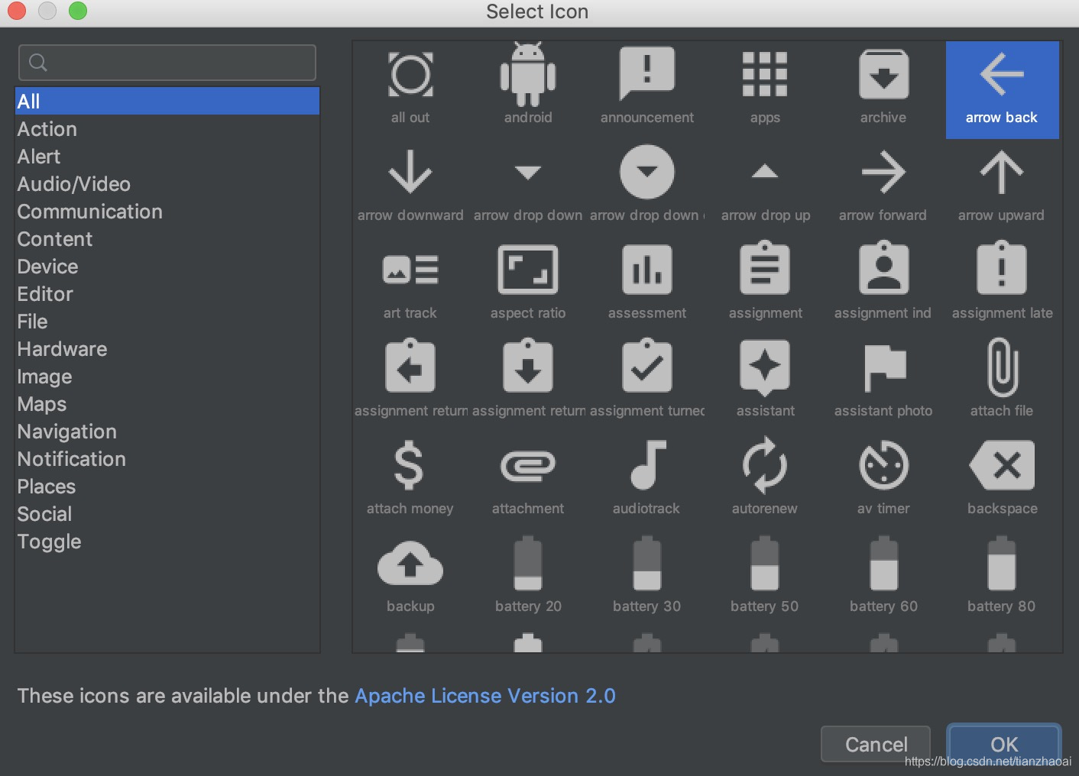The height and width of the screenshot is (776, 1079).
Task: Select the autorenew icon
Action: 765,464
